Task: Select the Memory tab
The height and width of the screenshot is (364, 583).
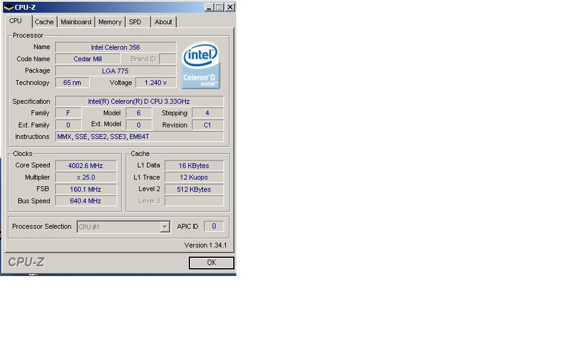Action: 110,22
